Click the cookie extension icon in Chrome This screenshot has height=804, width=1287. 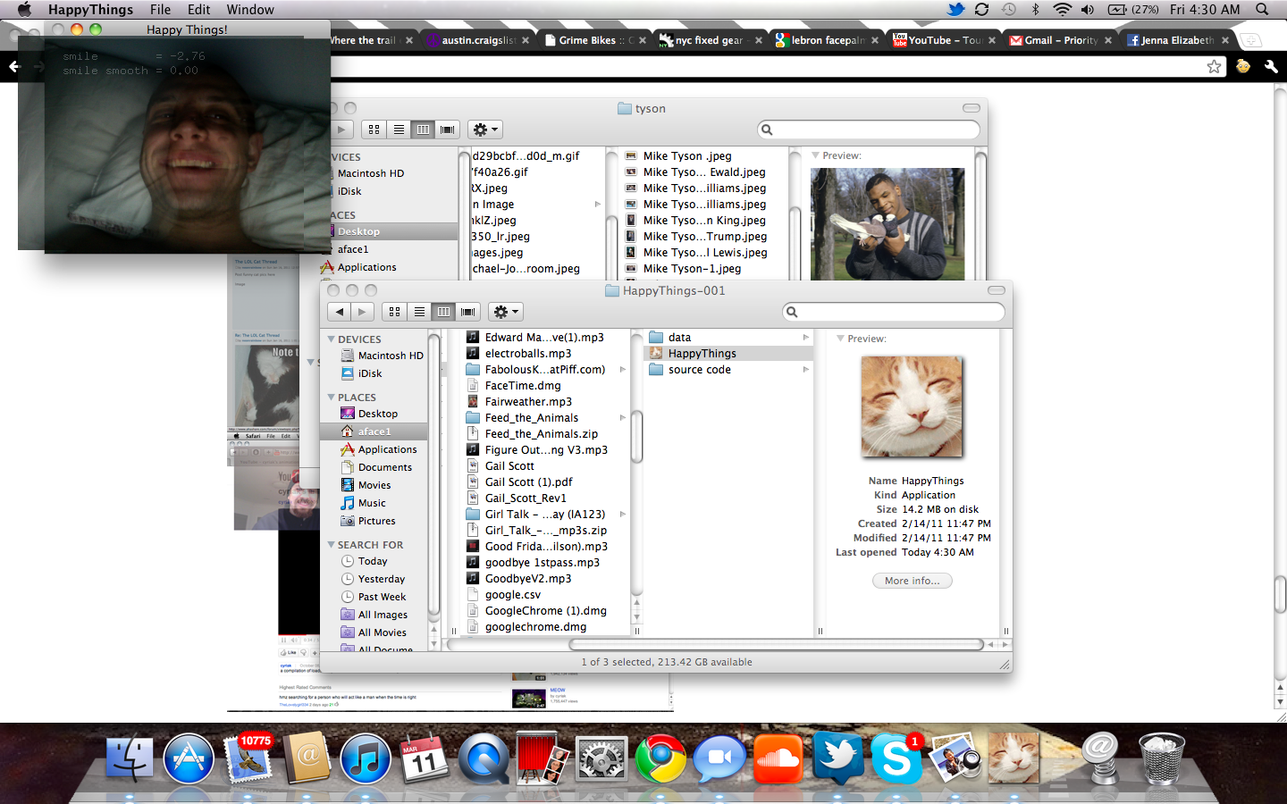(x=1243, y=66)
